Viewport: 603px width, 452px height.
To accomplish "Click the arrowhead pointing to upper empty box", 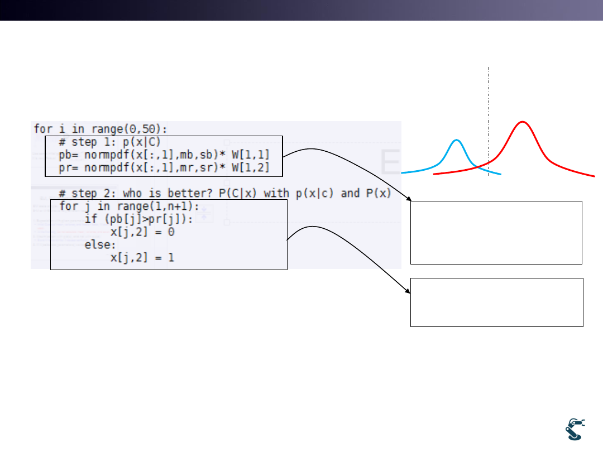I will pyautogui.click(x=407, y=198).
